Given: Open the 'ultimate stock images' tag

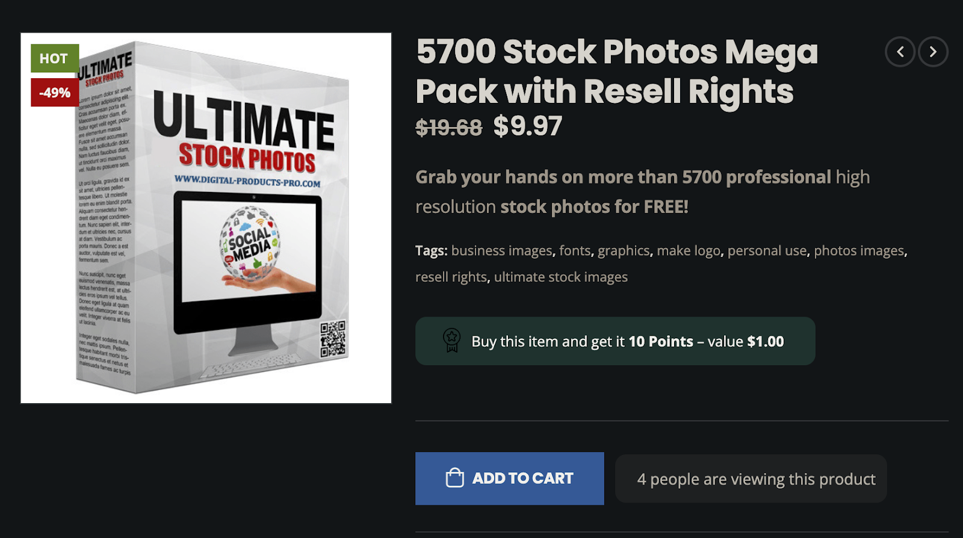Looking at the screenshot, I should (x=560, y=277).
